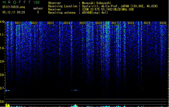Screen dimensions: 169x107
Task: Click the 0029 time marker
Action: 147,23
